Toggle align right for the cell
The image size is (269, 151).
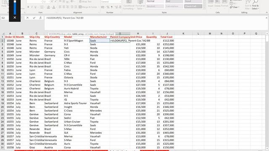[68, 7]
